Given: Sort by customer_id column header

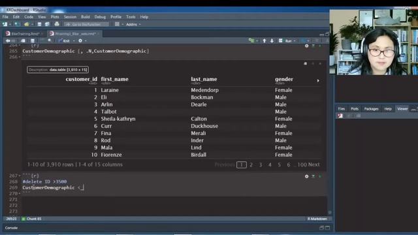Looking at the screenshot, I should (81, 79).
